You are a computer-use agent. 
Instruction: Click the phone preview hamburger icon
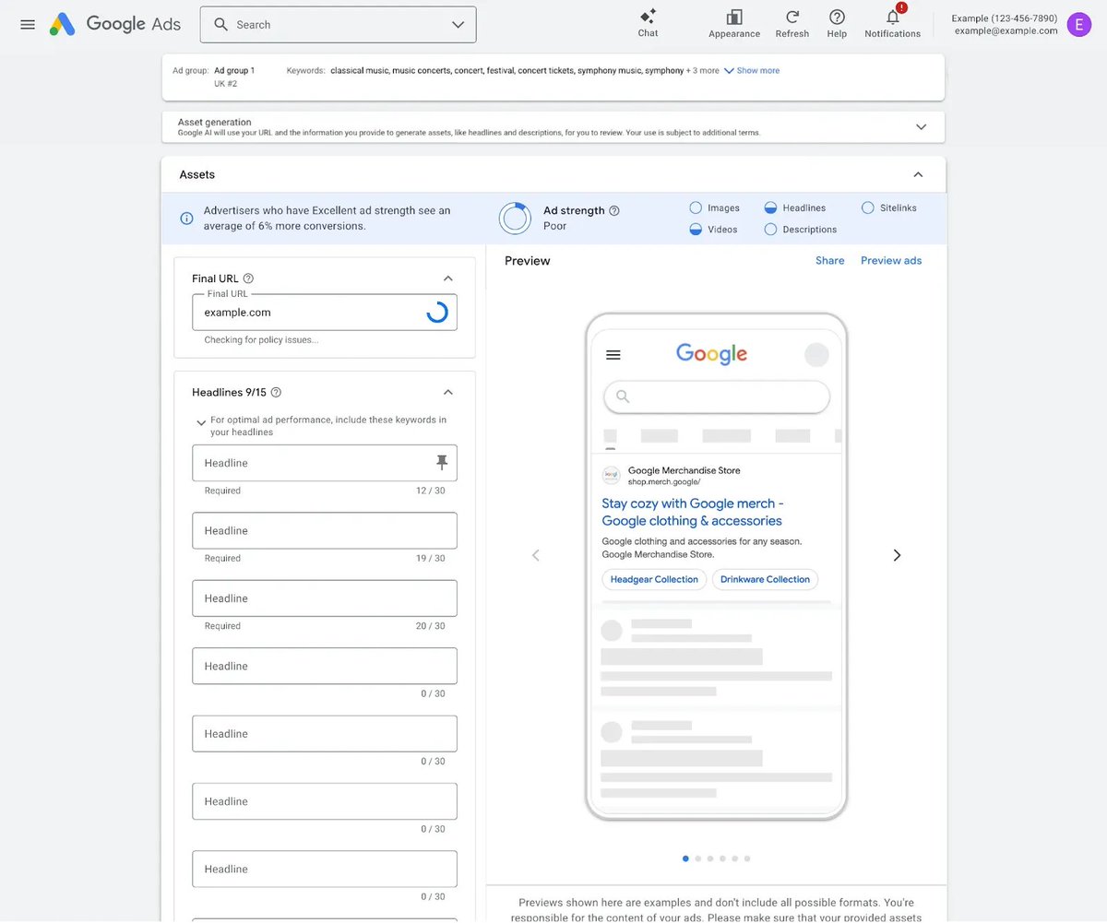click(x=613, y=354)
